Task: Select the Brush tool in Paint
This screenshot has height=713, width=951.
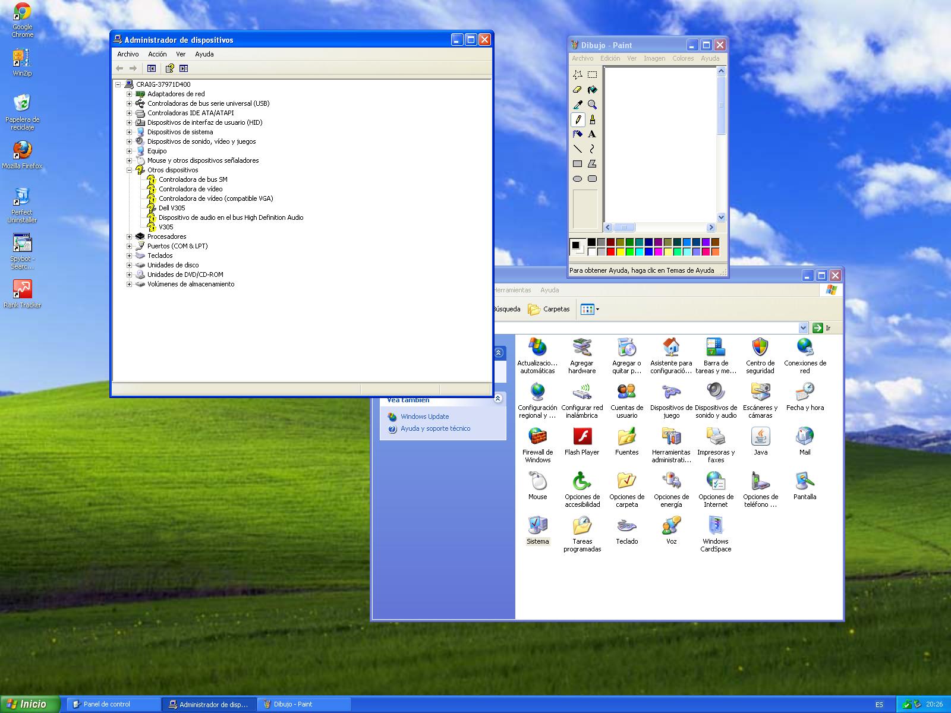Action: point(592,119)
